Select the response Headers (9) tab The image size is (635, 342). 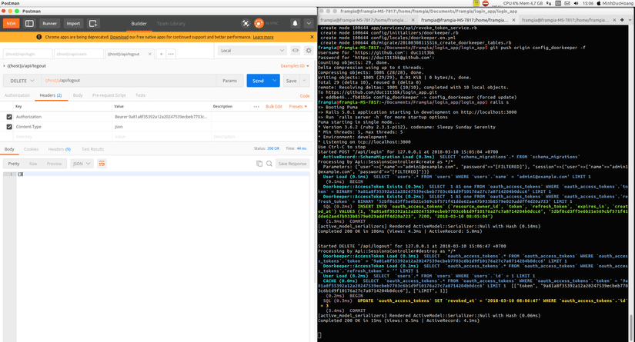point(59,149)
